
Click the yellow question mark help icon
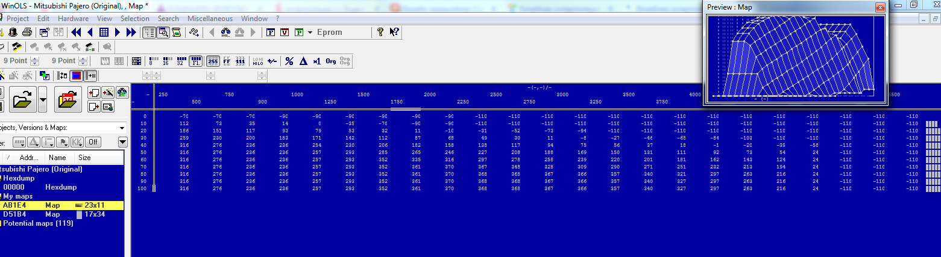coord(380,33)
